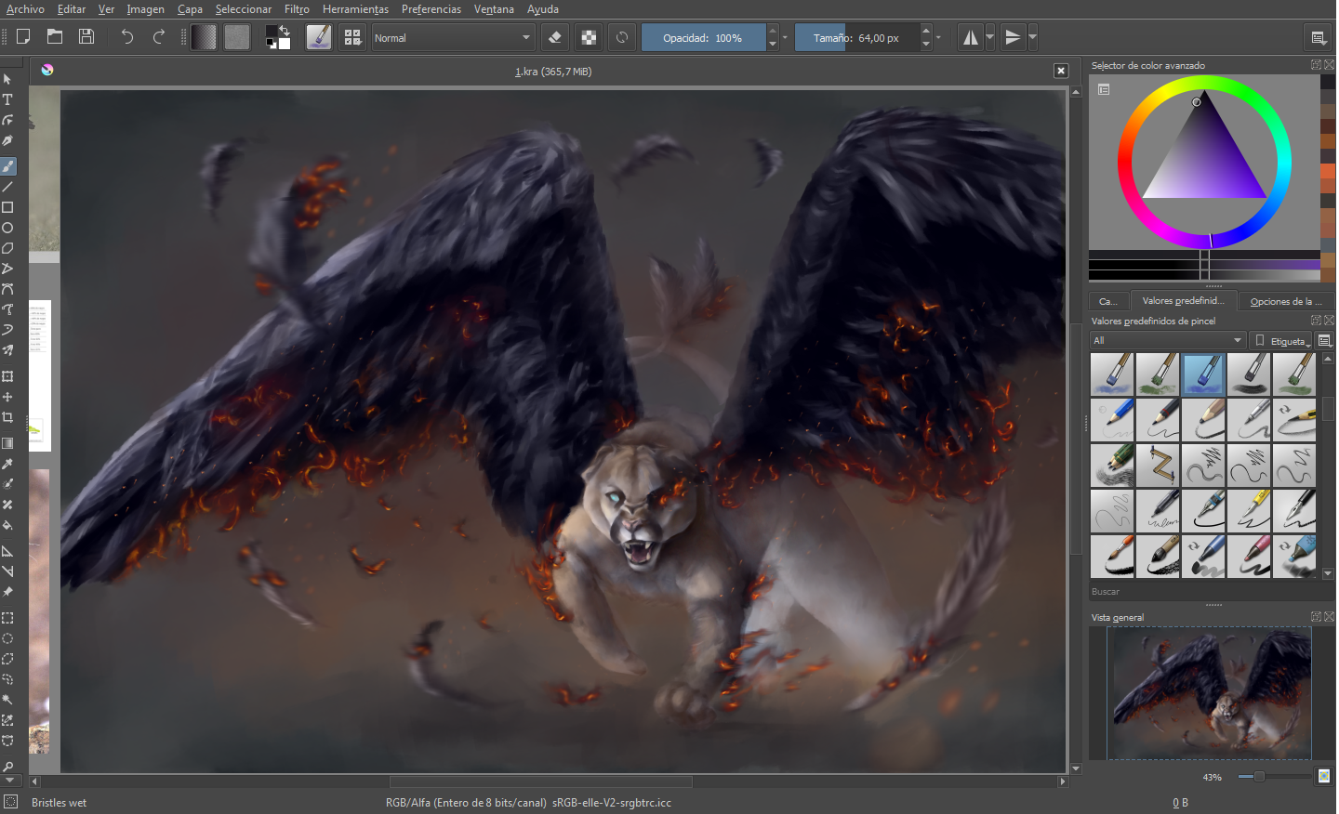Toggle horizontal mirror mode

[x=971, y=37]
